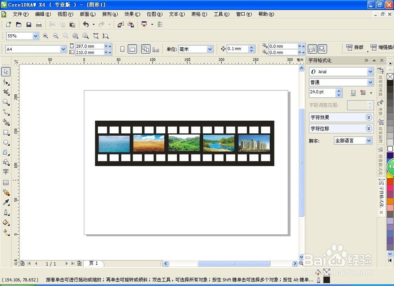This screenshot has height=286, width=394.
Task: Open the 文本 menu
Action: (x=176, y=14)
